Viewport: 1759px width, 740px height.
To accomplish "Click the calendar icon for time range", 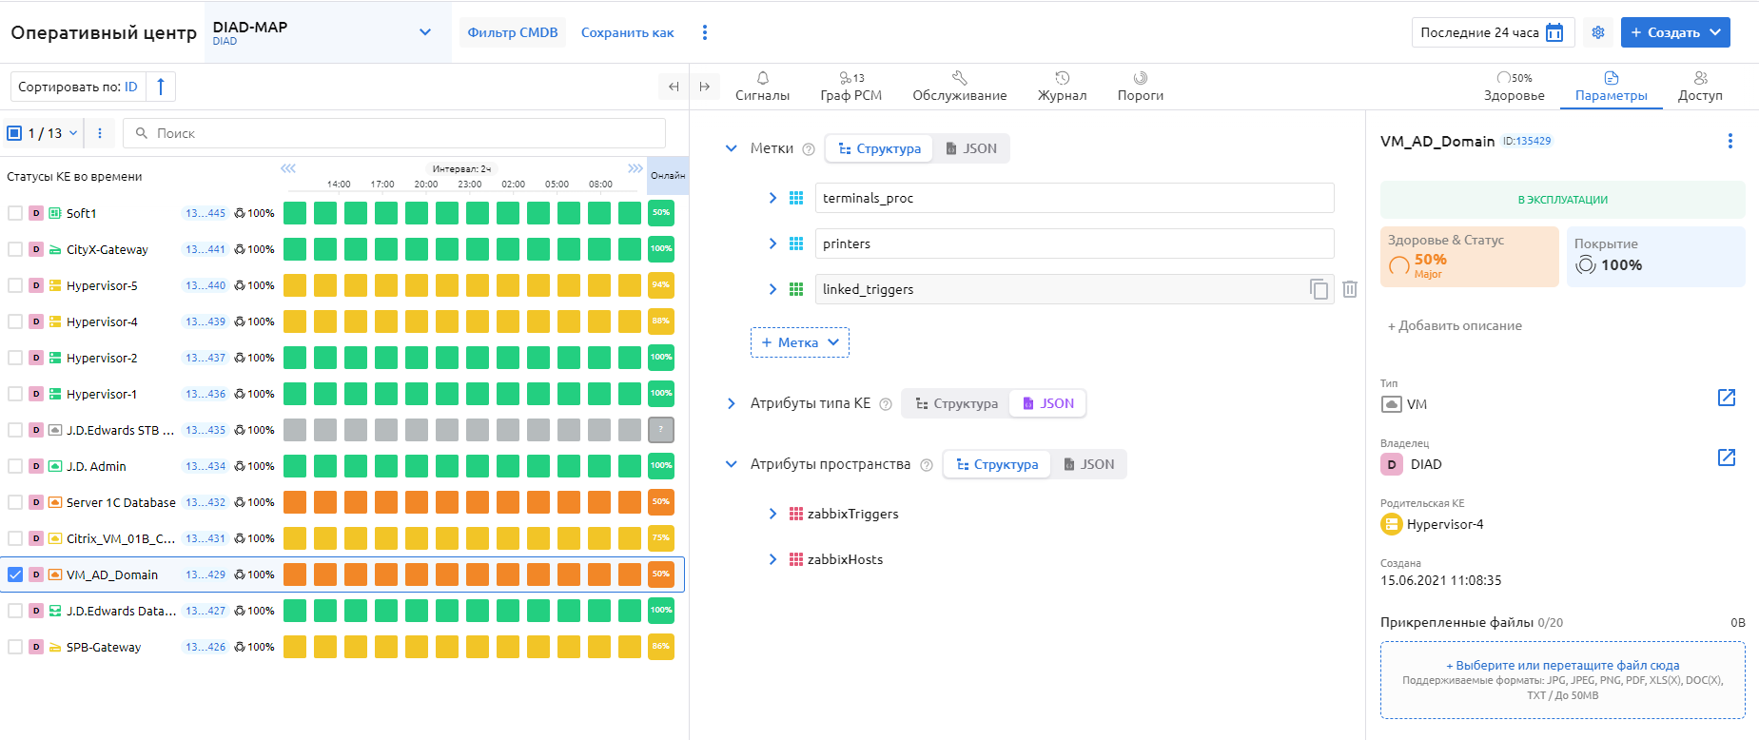I will [1554, 32].
